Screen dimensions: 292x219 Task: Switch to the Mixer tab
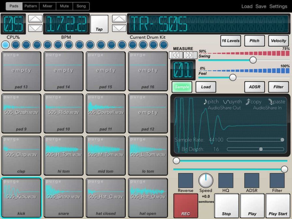coord(48,6)
